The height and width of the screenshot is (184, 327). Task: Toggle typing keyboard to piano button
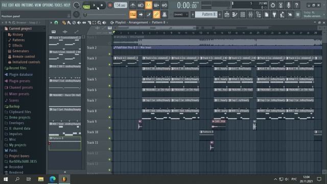tap(133, 14)
